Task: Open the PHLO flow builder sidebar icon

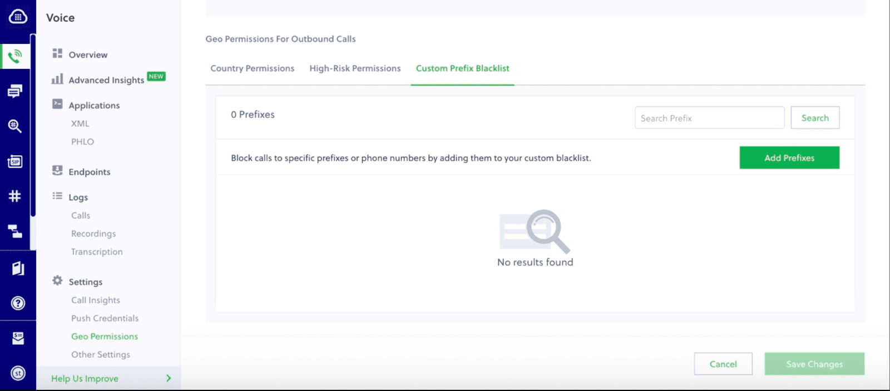Action: pyautogui.click(x=15, y=231)
